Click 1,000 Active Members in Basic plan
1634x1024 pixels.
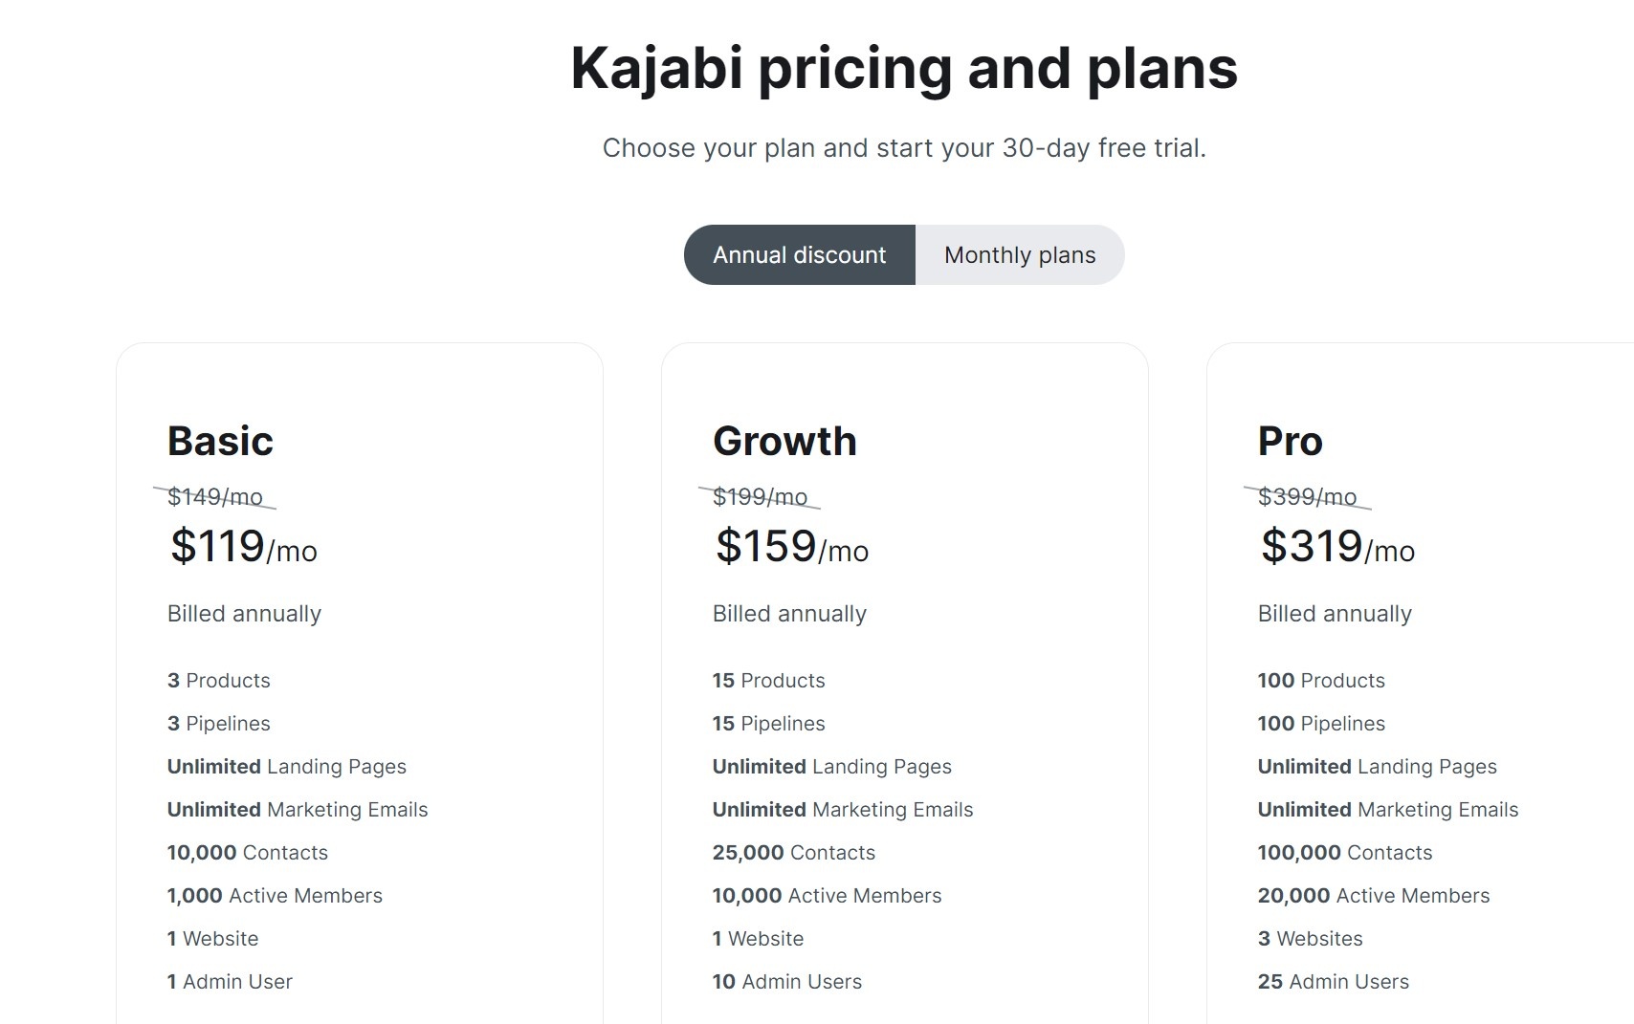coord(275,896)
